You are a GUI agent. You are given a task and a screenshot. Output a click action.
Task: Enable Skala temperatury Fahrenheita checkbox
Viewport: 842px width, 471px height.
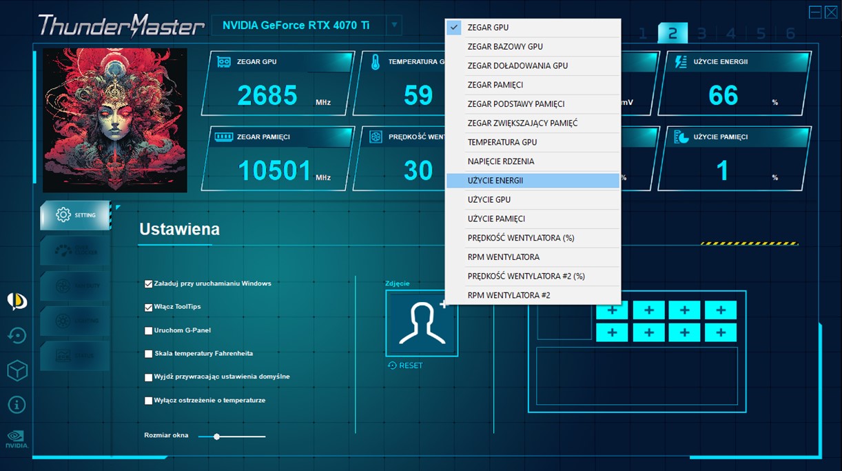click(x=149, y=354)
